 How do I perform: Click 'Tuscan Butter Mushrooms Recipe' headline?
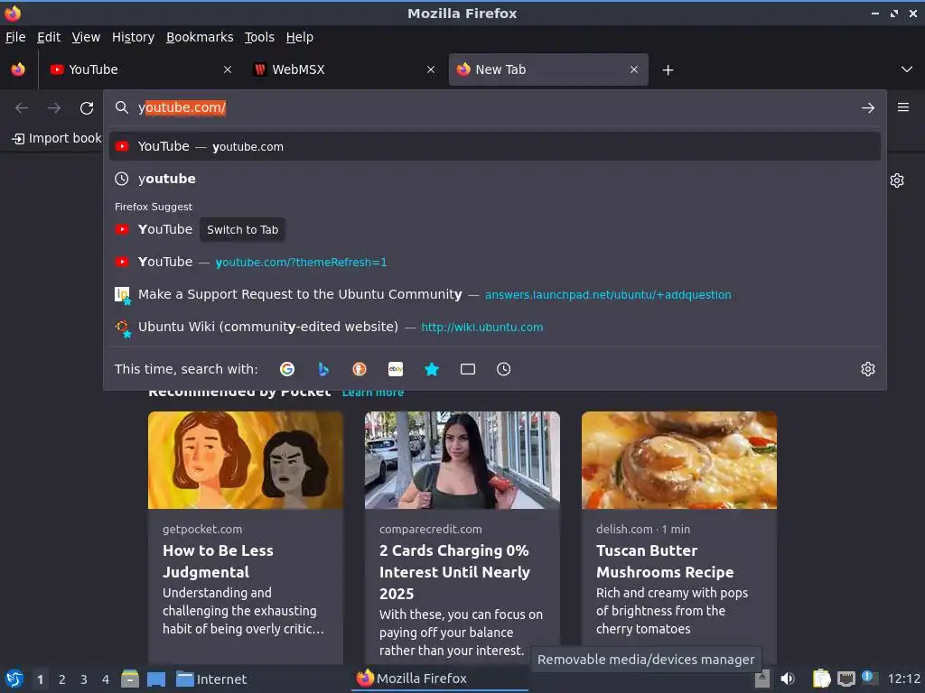pyautogui.click(x=665, y=561)
